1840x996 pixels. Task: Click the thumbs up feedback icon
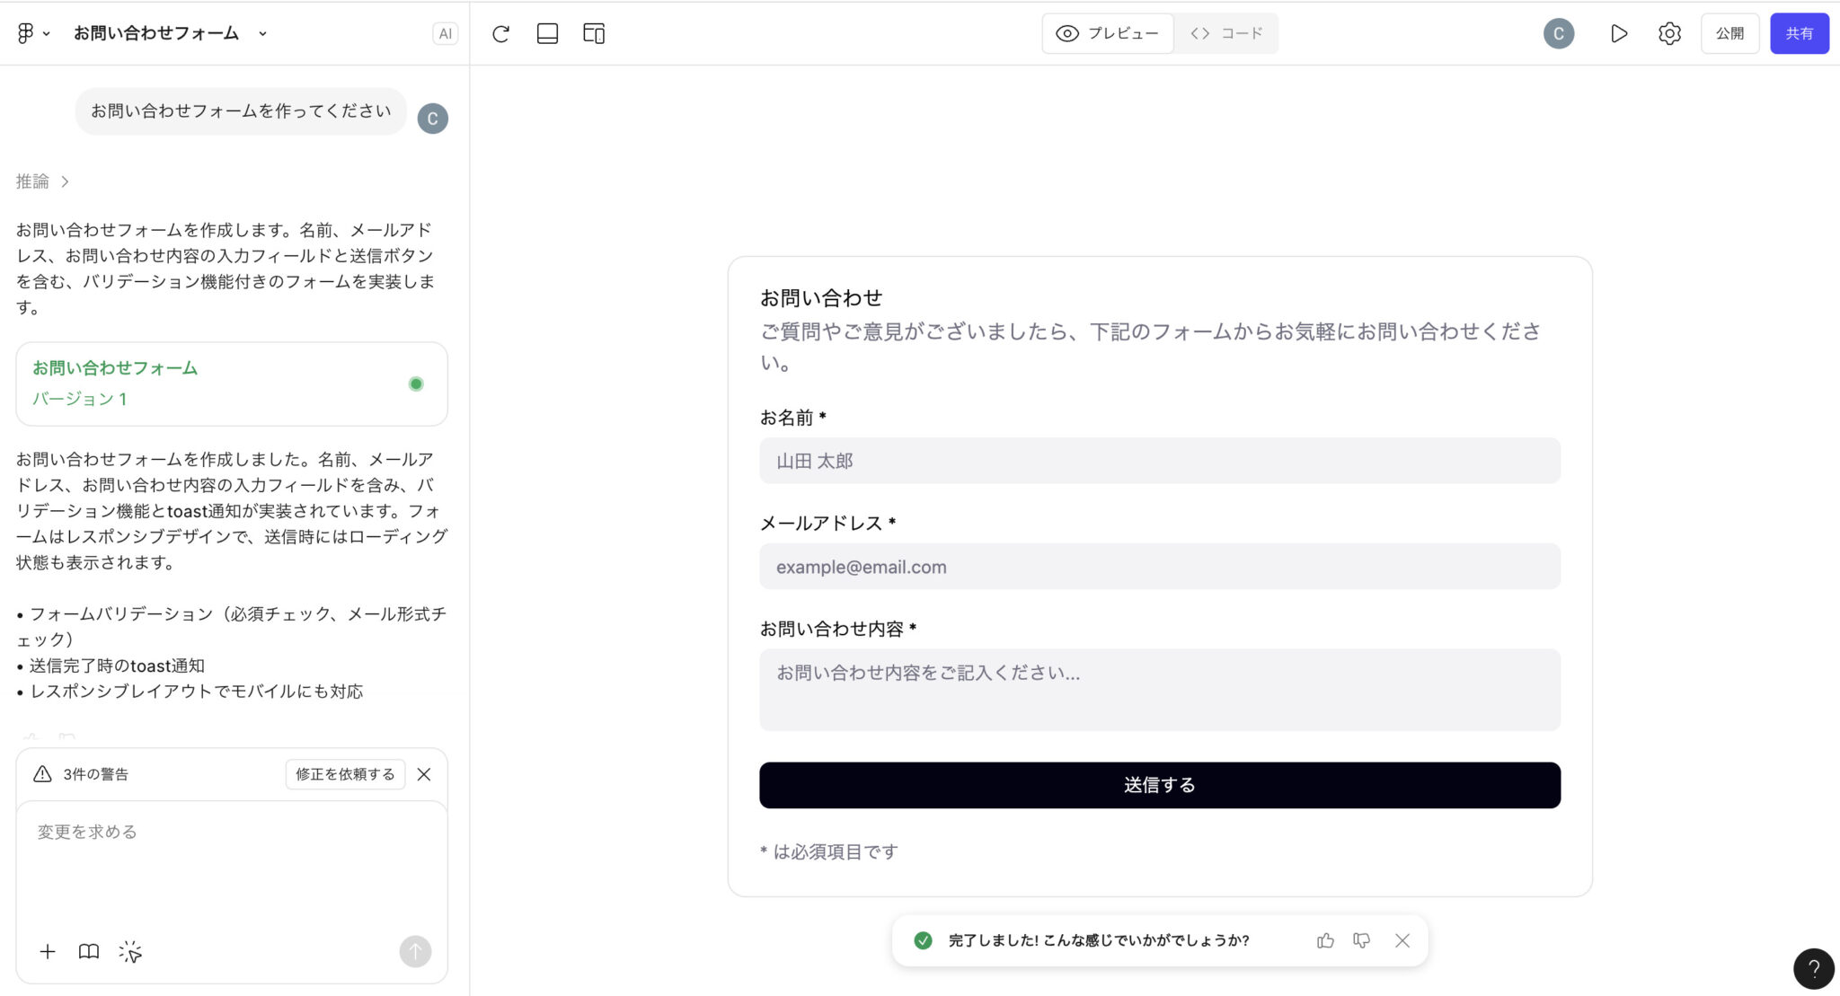(1325, 940)
